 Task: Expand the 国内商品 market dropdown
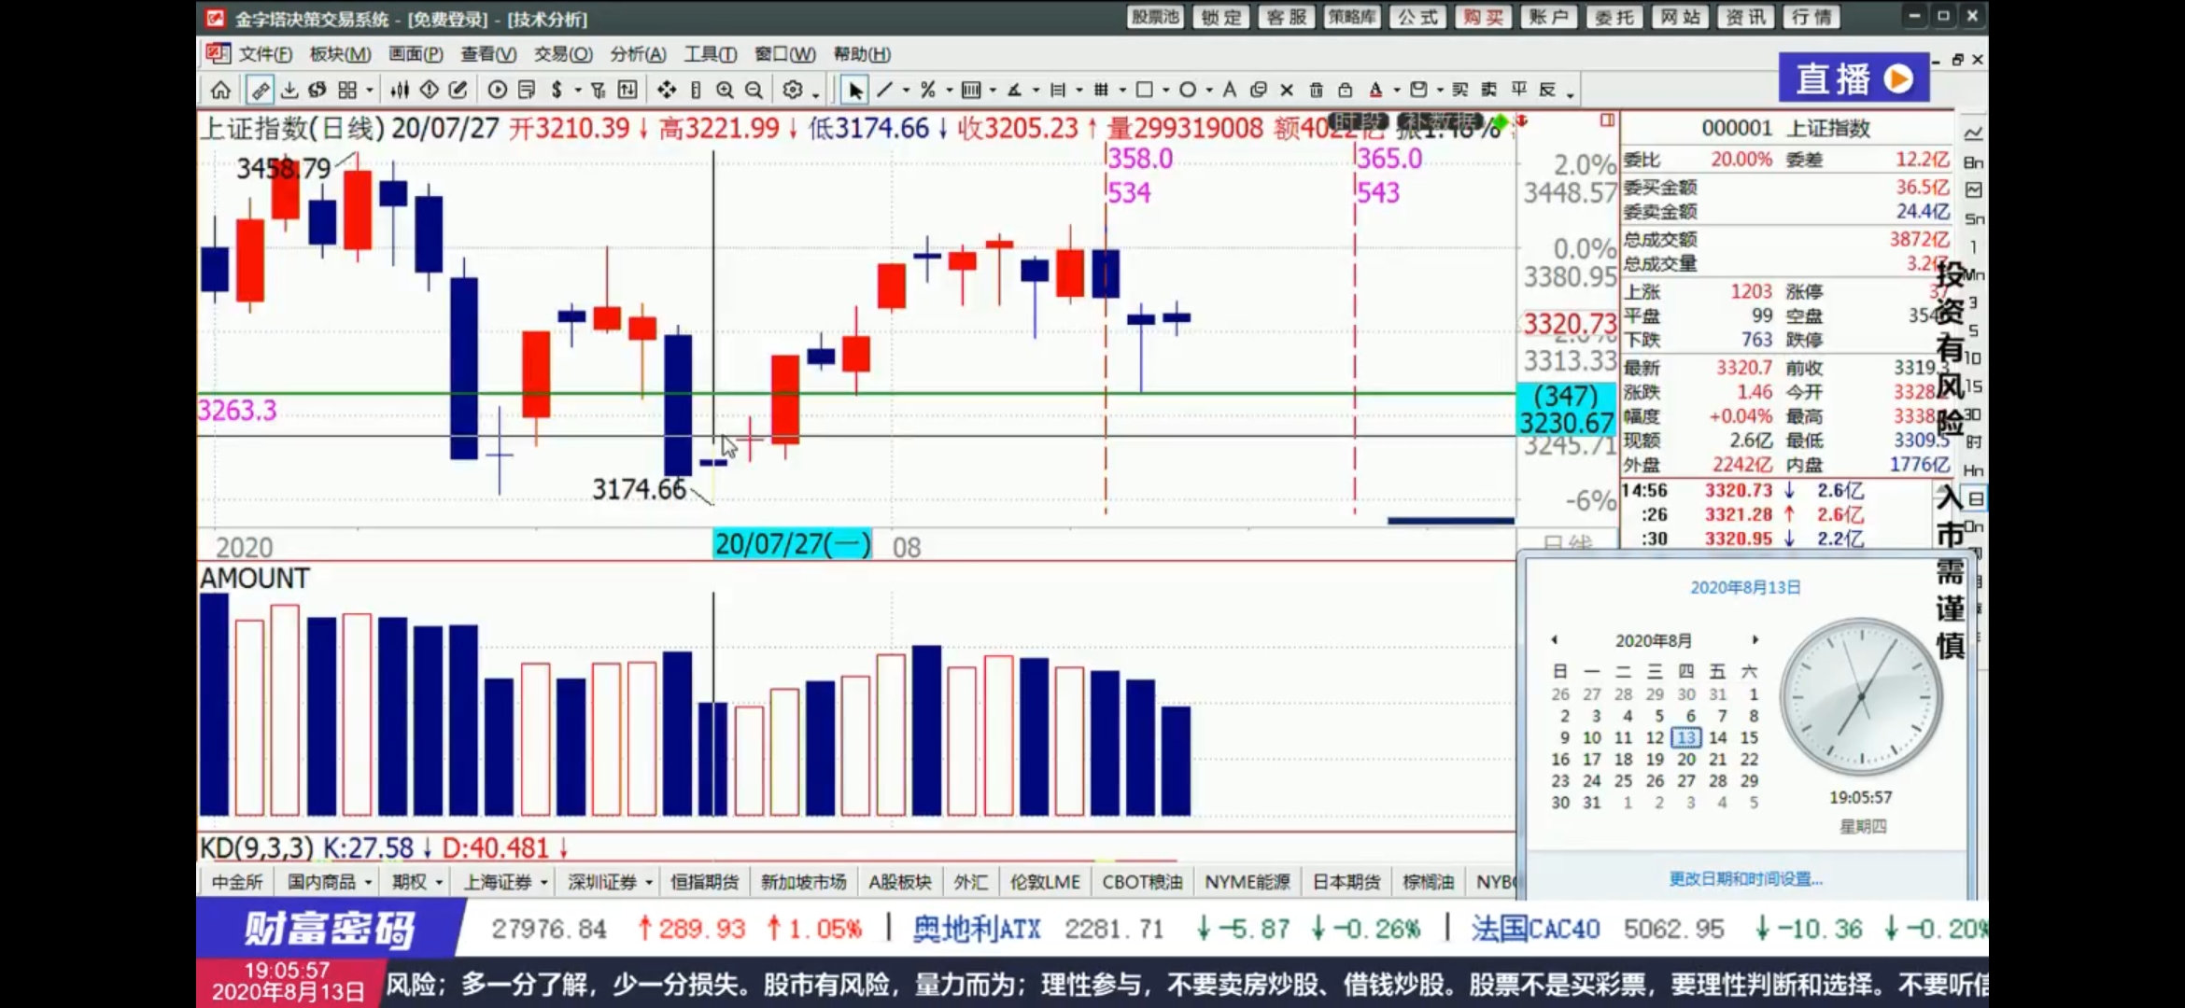[x=368, y=882]
